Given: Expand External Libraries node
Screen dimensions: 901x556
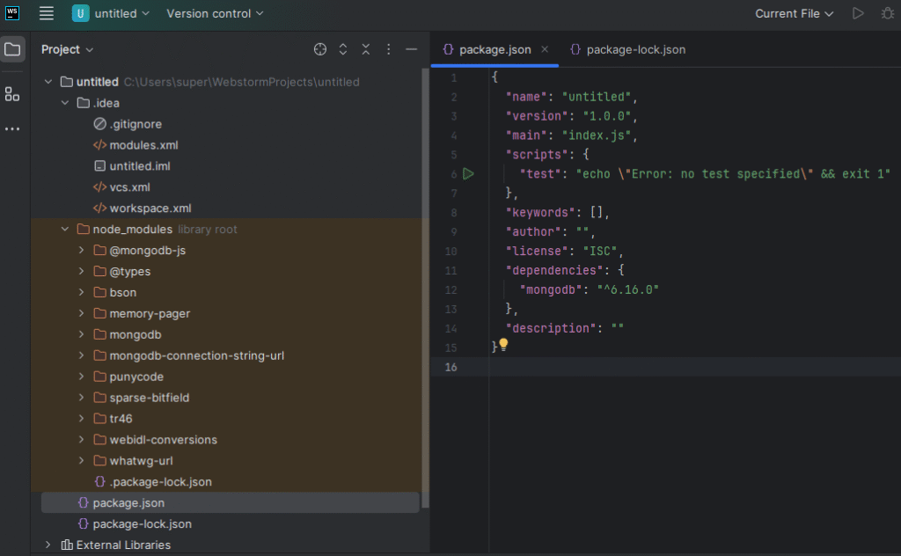Looking at the screenshot, I should [48, 545].
